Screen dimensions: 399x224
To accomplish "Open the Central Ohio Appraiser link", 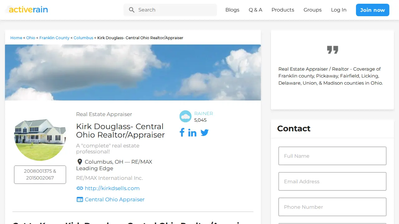I will click(115, 199).
